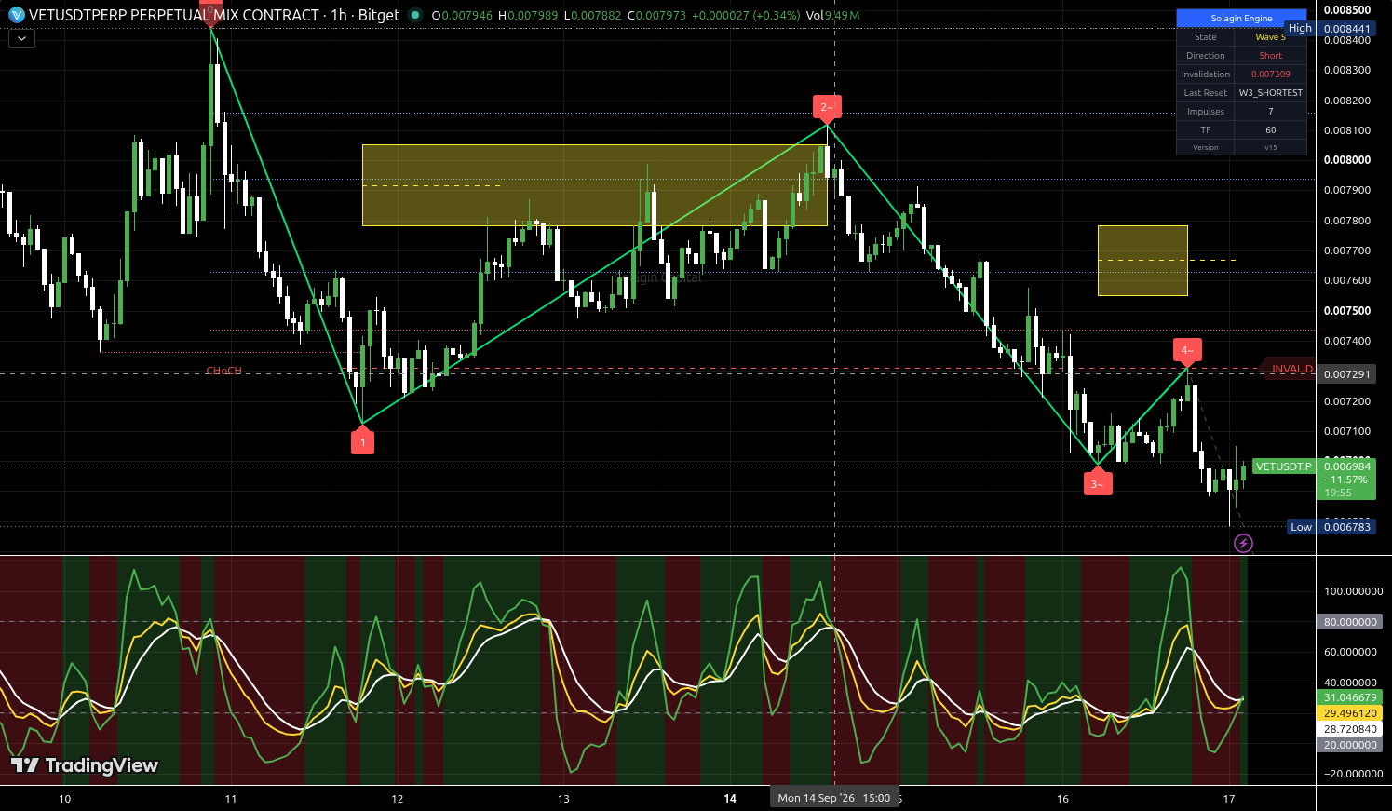Click the yellow 29.496120 indicator value
This screenshot has width=1392, height=811.
(x=1350, y=713)
